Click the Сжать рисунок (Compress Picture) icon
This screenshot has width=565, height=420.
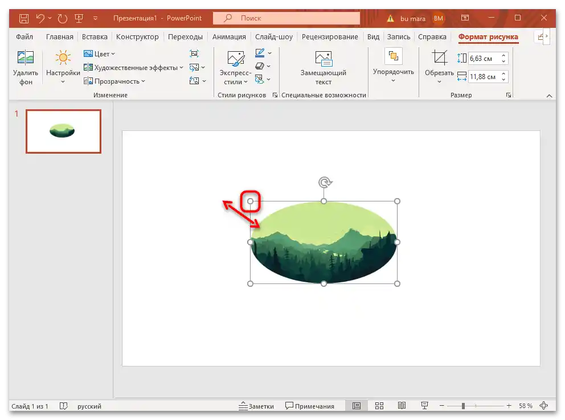[194, 53]
